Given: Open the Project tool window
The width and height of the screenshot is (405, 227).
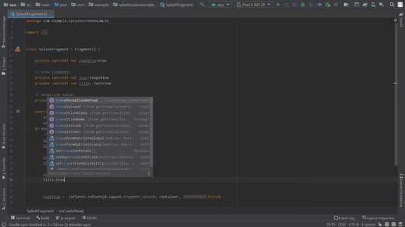Looking at the screenshot, I should pyautogui.click(x=4, y=66).
